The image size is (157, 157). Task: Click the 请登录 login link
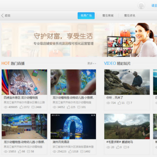(154, 6)
